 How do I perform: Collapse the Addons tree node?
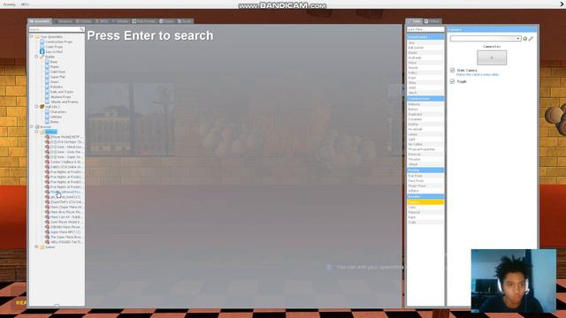[36, 132]
